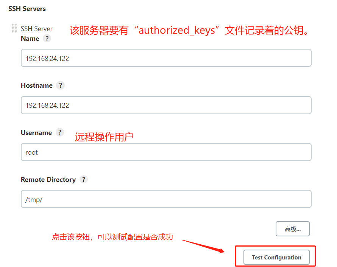
Task: Click the red authorized_keys annotation text
Action: click(189, 30)
